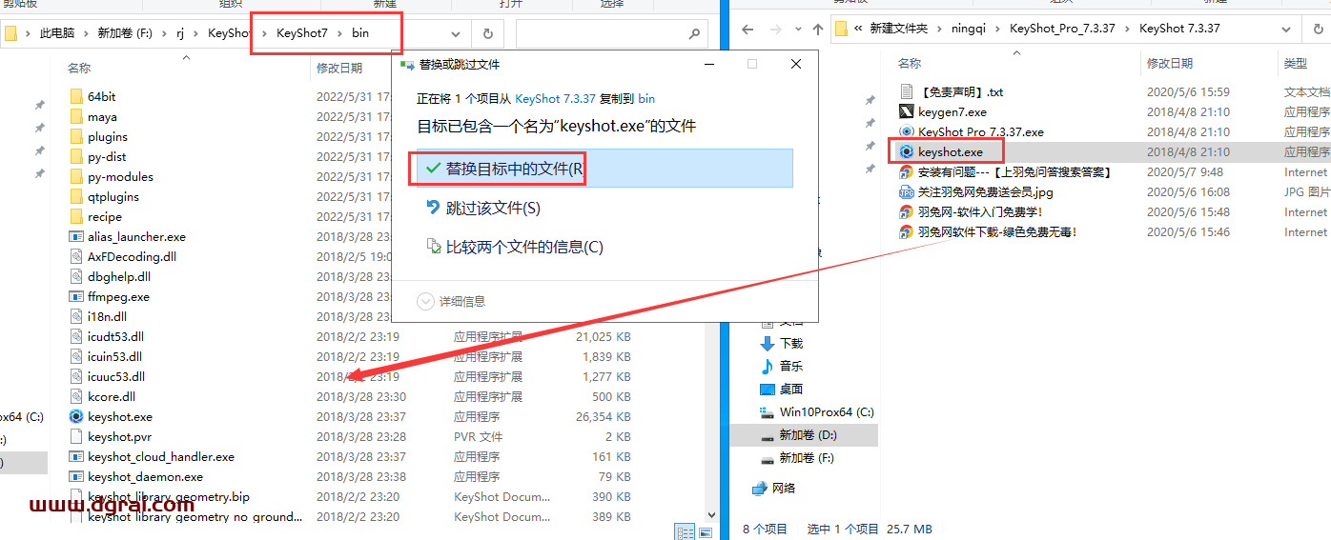Viewport: 1331px width, 540px height.
Task: Choose 跳过该文件(S) option
Action: (493, 208)
